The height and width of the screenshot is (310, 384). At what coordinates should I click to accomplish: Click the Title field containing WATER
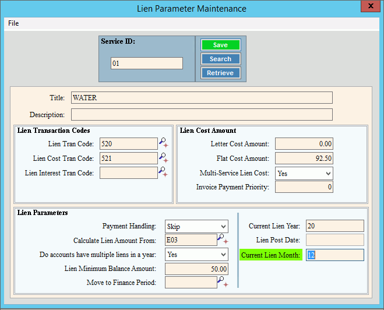tap(202, 98)
